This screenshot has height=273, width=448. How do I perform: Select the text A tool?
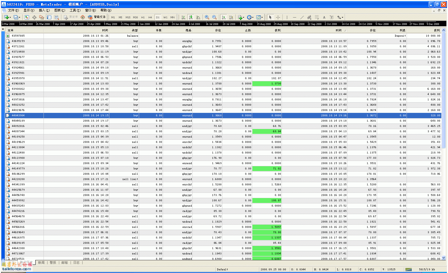(x=324, y=17)
